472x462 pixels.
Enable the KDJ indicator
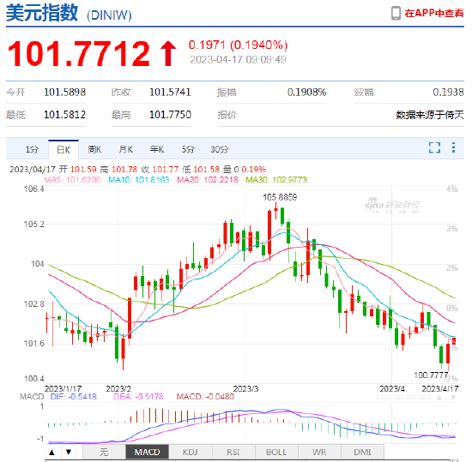click(x=191, y=452)
